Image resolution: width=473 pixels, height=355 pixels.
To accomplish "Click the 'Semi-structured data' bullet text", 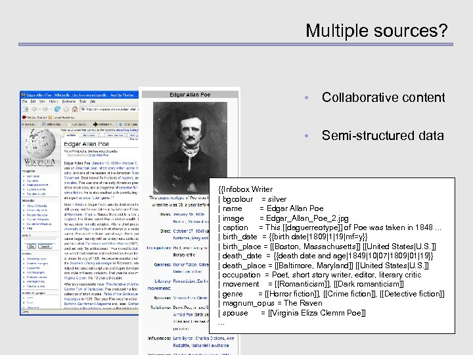I will pos(383,135).
